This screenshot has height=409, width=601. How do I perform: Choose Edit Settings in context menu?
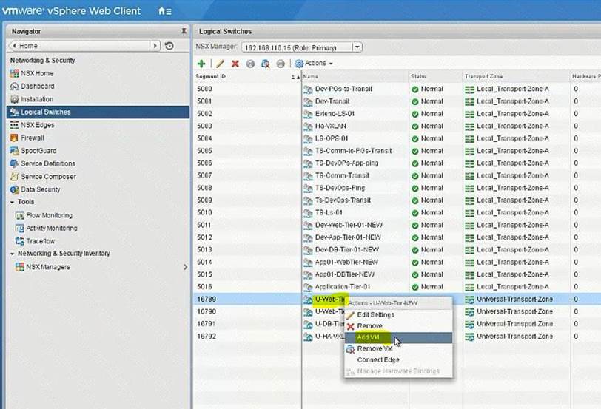click(375, 314)
